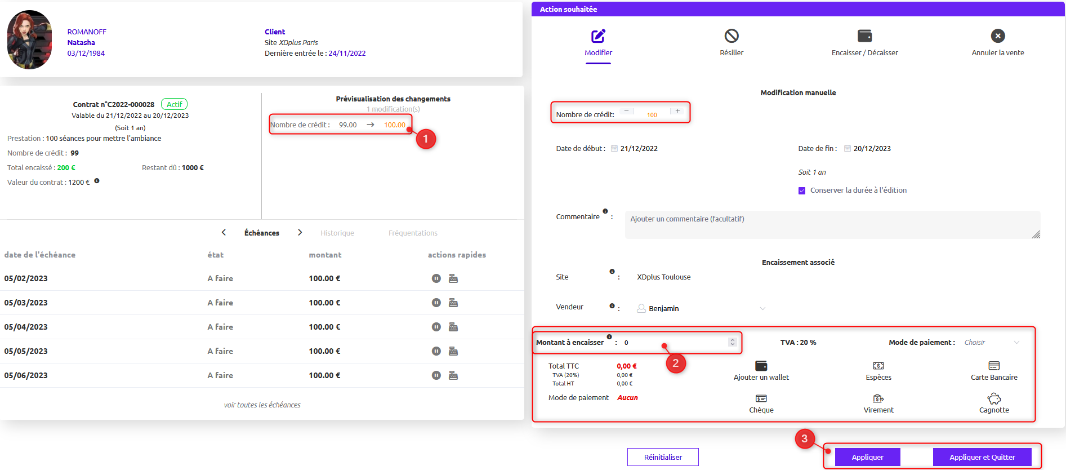The width and height of the screenshot is (1066, 470).
Task: Choose Espèces payment method
Action: click(x=878, y=366)
